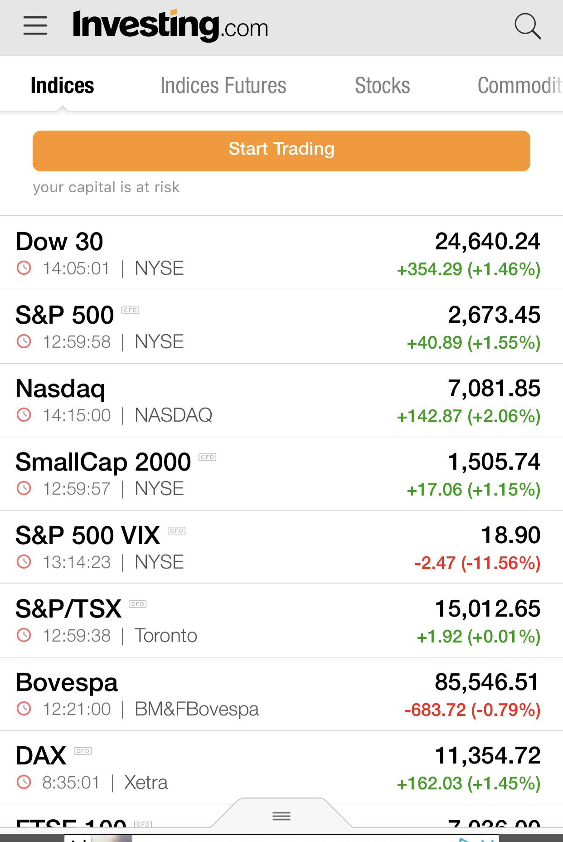
Task: Open the hamburger navigation menu
Action: pyautogui.click(x=35, y=26)
